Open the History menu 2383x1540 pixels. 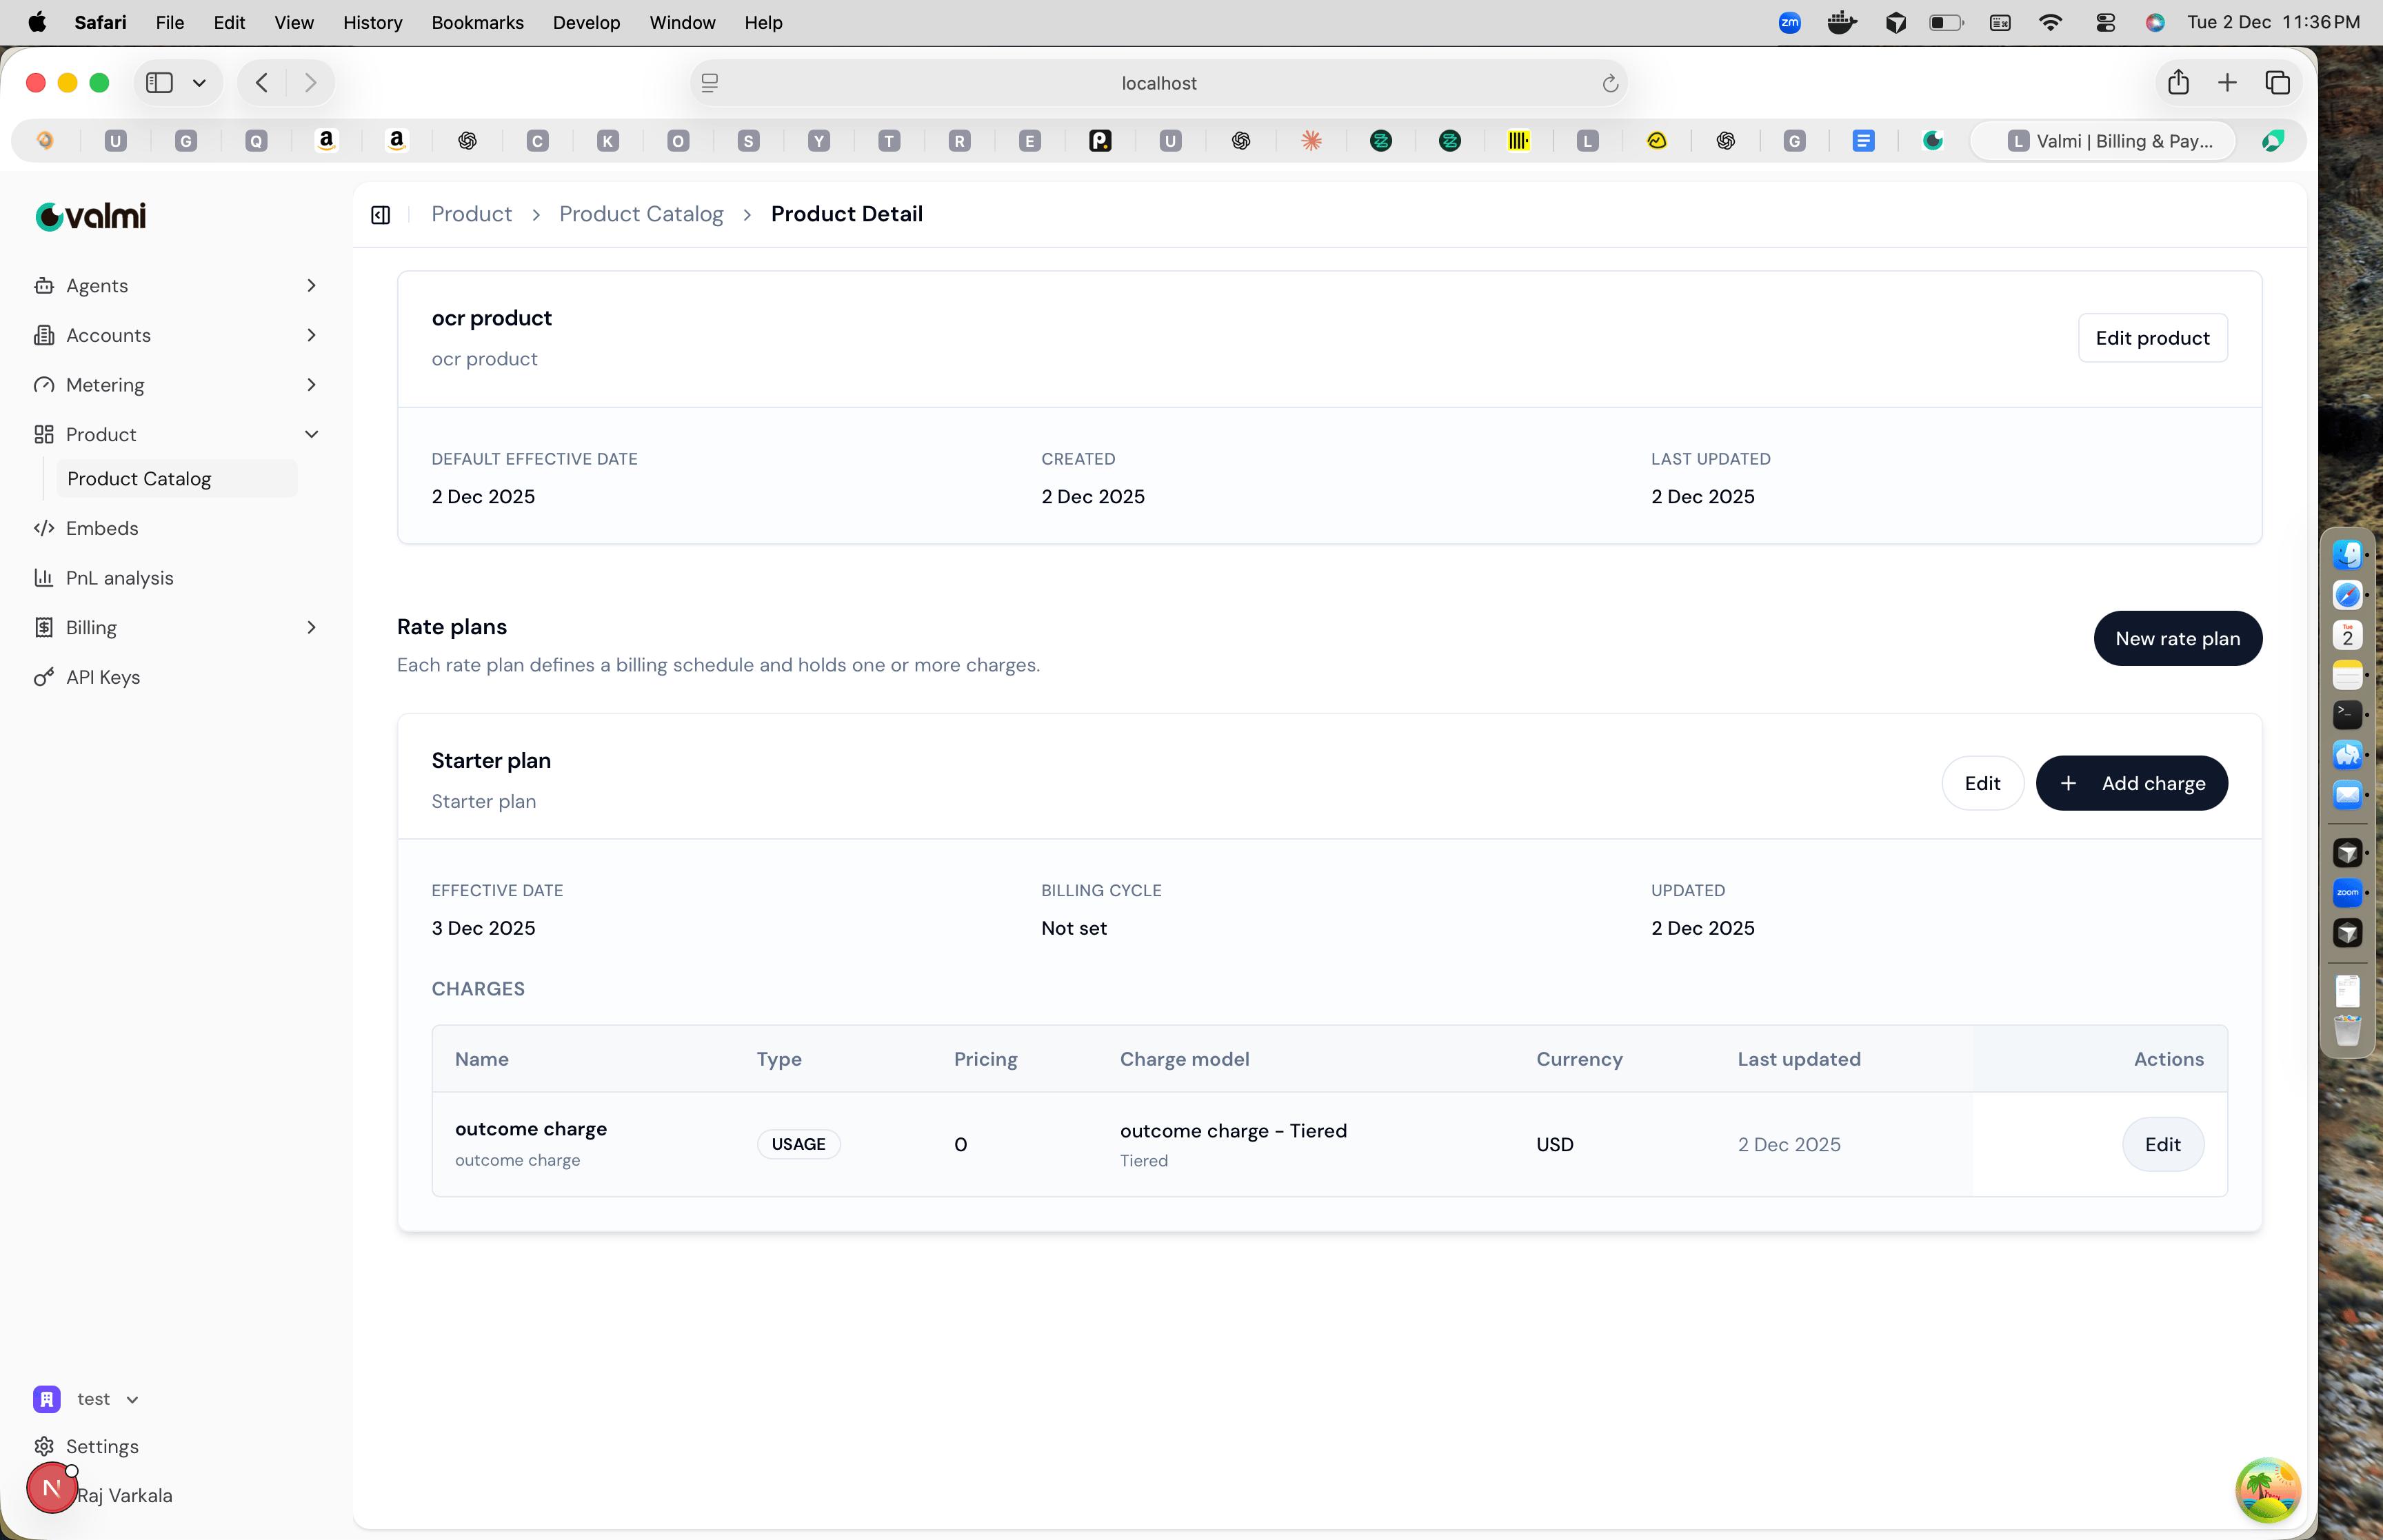(x=372, y=23)
